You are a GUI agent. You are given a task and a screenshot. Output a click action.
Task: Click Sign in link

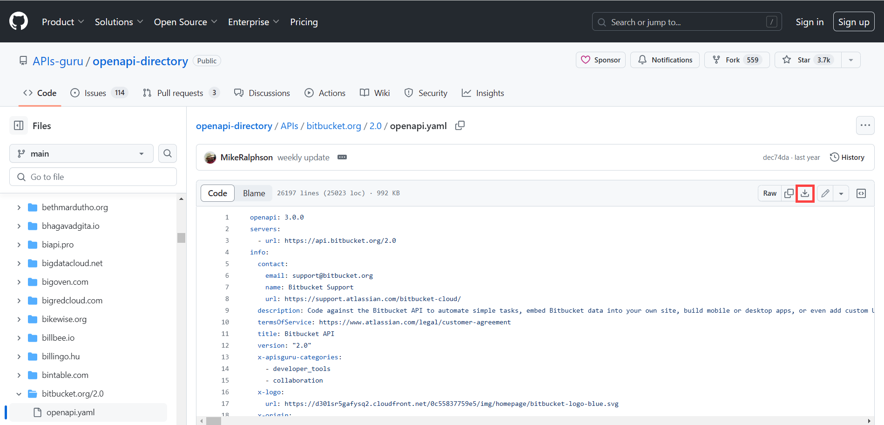[x=810, y=22]
